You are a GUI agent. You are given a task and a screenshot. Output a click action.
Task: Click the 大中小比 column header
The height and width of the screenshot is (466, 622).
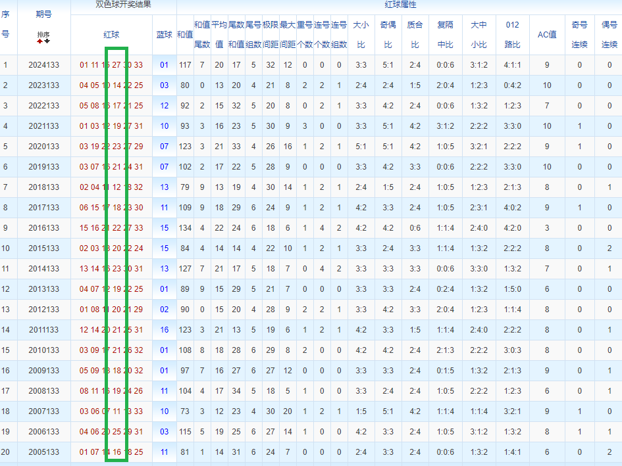(479, 35)
